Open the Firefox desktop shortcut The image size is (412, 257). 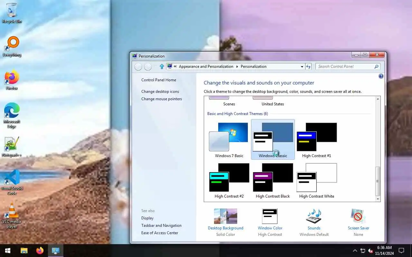[x=12, y=80]
